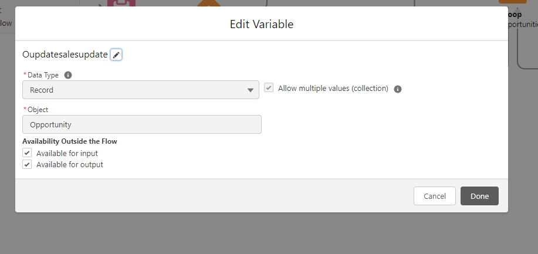Uncheck the Available for input checkbox
This screenshot has height=254, width=538.
pyautogui.click(x=27, y=153)
